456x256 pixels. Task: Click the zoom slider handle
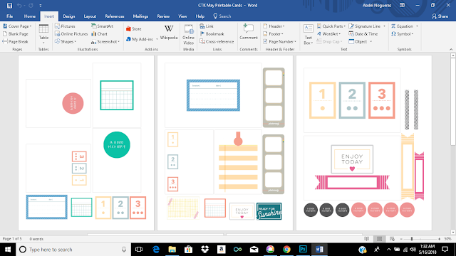pyautogui.click(x=412, y=239)
